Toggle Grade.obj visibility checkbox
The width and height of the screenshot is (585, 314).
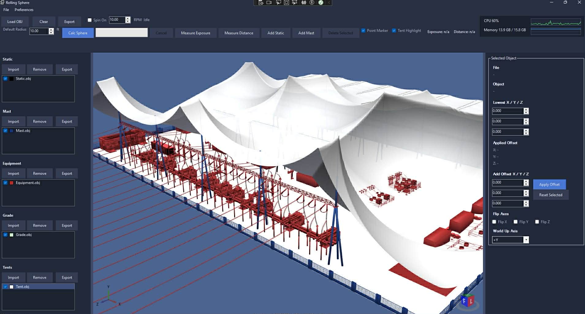(6, 235)
